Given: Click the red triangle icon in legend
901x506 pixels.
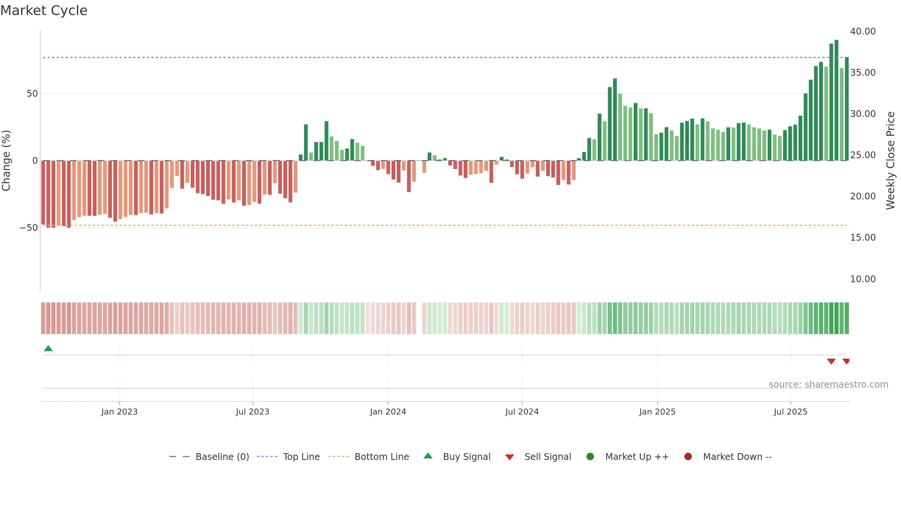Looking at the screenshot, I should tap(509, 457).
